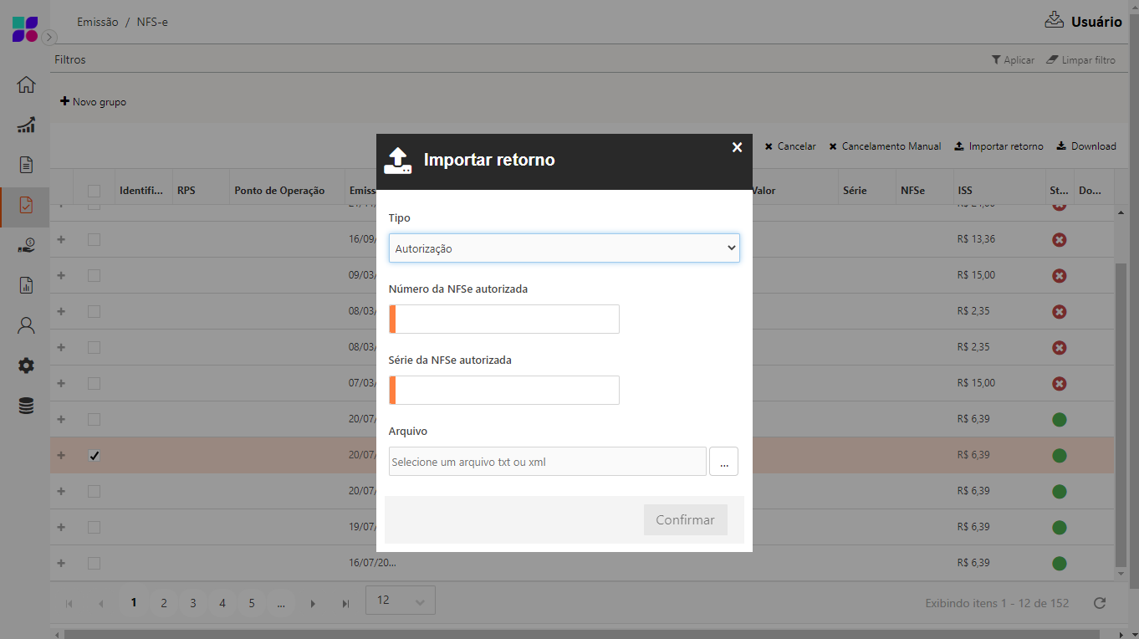Expand the sidebar with the chevron arrow
The image size is (1139, 639).
[49, 37]
